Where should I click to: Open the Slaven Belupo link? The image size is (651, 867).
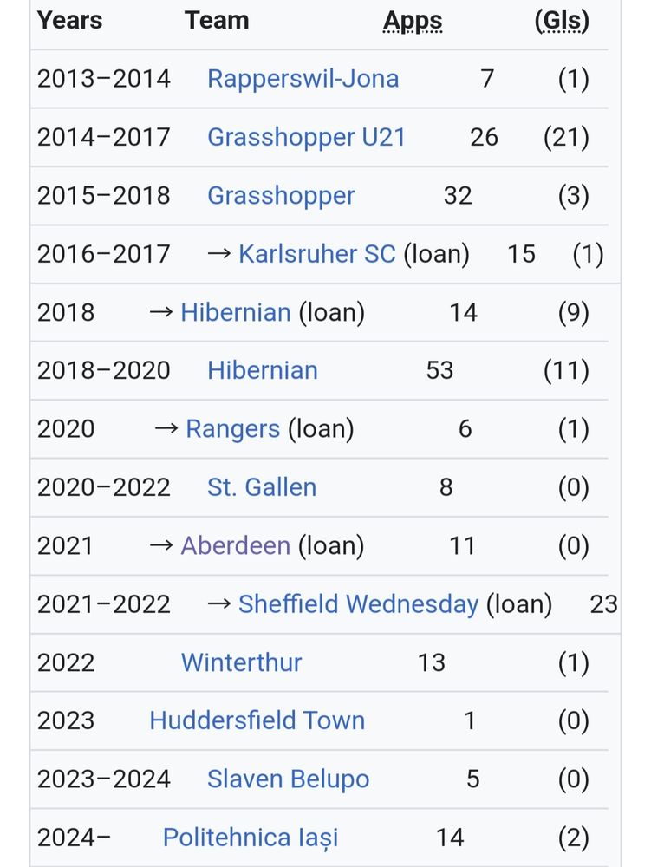tap(288, 779)
